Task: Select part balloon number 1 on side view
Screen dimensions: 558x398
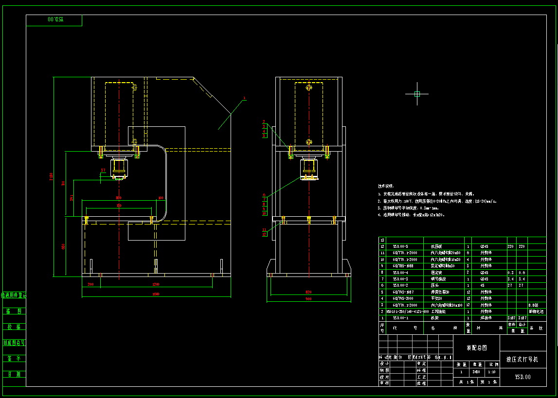Action: (x=244, y=98)
